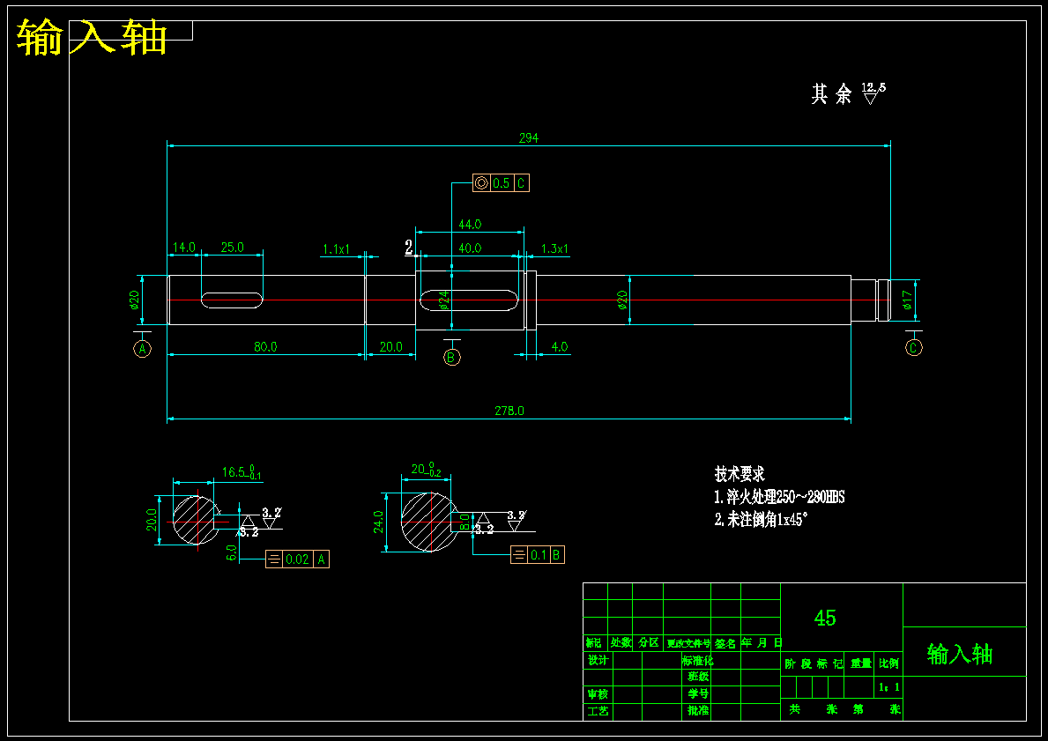Click datum circle B
The width and height of the screenshot is (1048, 741).
pyautogui.click(x=452, y=358)
